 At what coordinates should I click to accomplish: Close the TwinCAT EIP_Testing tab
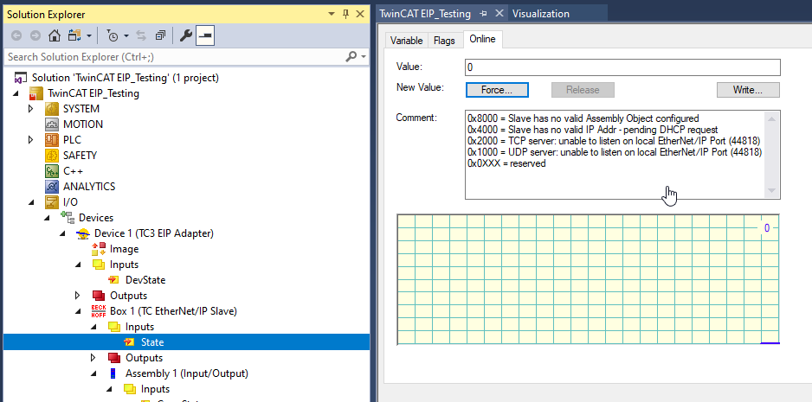499,14
